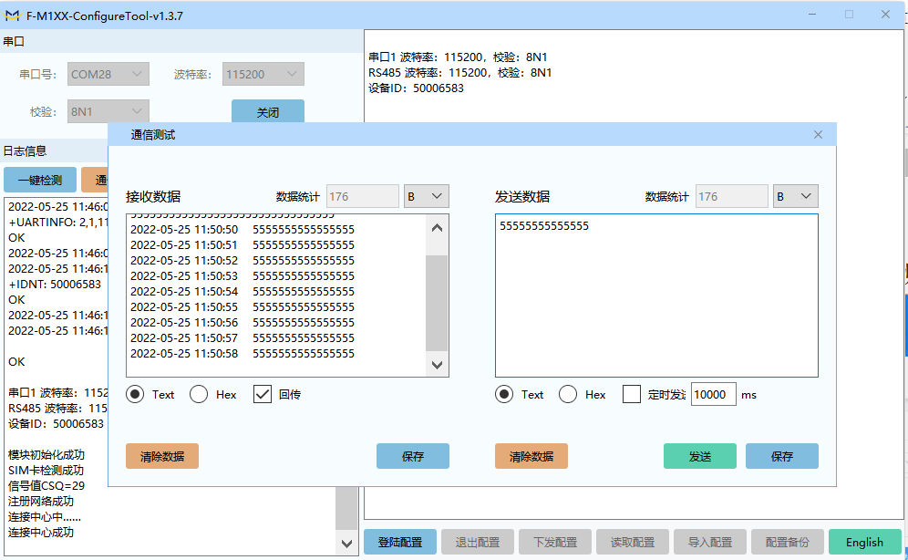Open the 串口号 COM28 dropdown

108,74
